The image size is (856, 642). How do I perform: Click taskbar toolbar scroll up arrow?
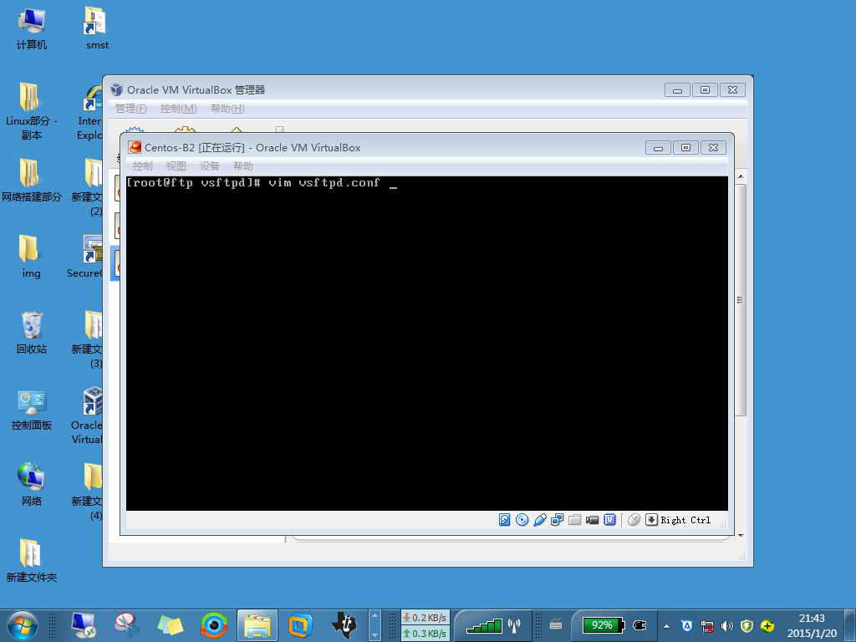click(375, 616)
